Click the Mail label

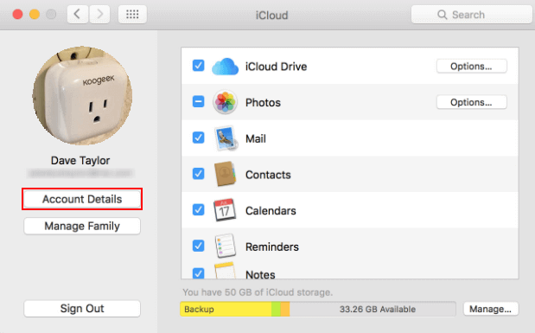[x=256, y=138]
